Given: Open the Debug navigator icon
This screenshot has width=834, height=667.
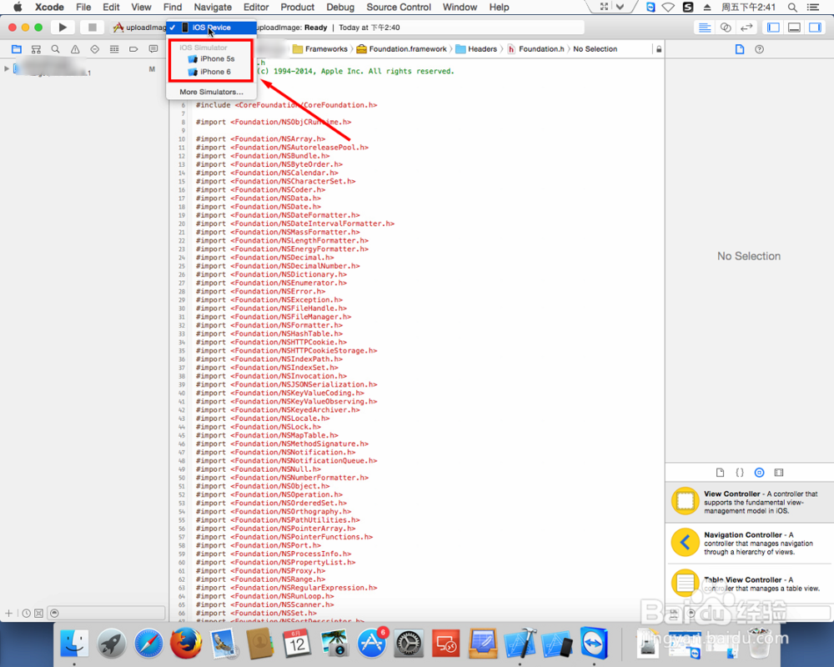Looking at the screenshot, I should click(x=114, y=49).
